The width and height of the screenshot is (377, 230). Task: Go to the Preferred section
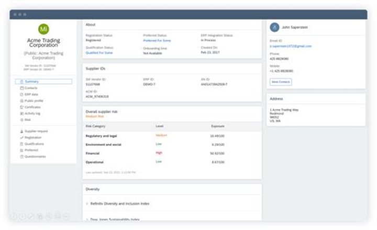(x=31, y=150)
